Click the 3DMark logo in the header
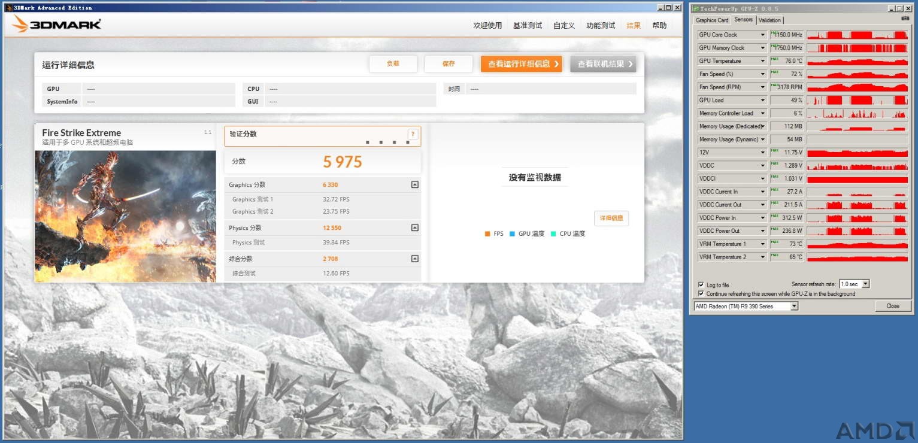918x443 pixels. click(56, 24)
